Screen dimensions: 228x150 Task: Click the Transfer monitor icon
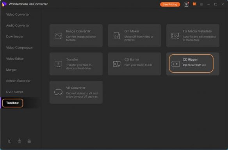click(58, 64)
